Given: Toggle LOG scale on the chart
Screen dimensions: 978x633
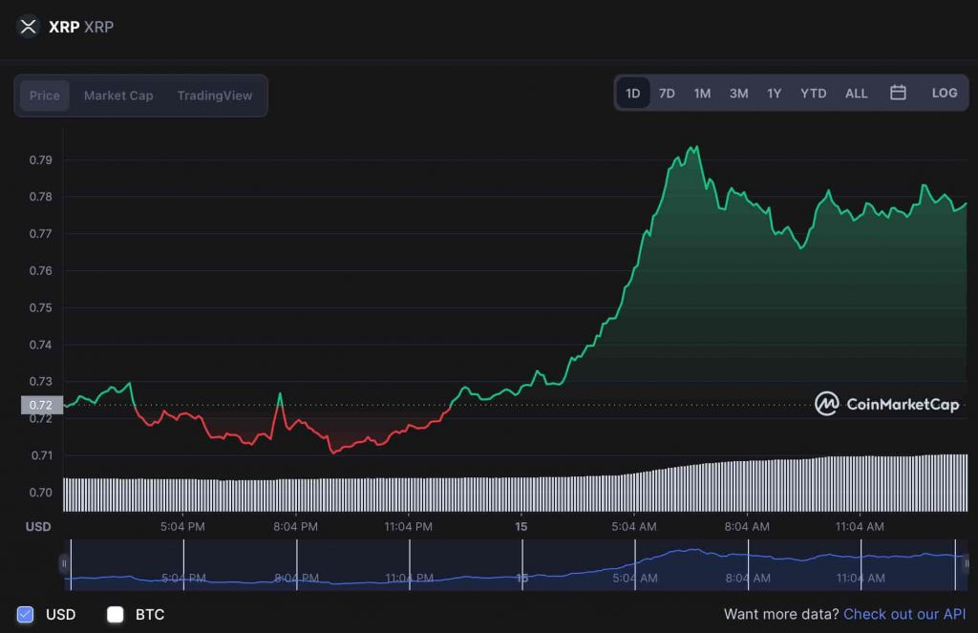Looking at the screenshot, I should click(x=945, y=93).
